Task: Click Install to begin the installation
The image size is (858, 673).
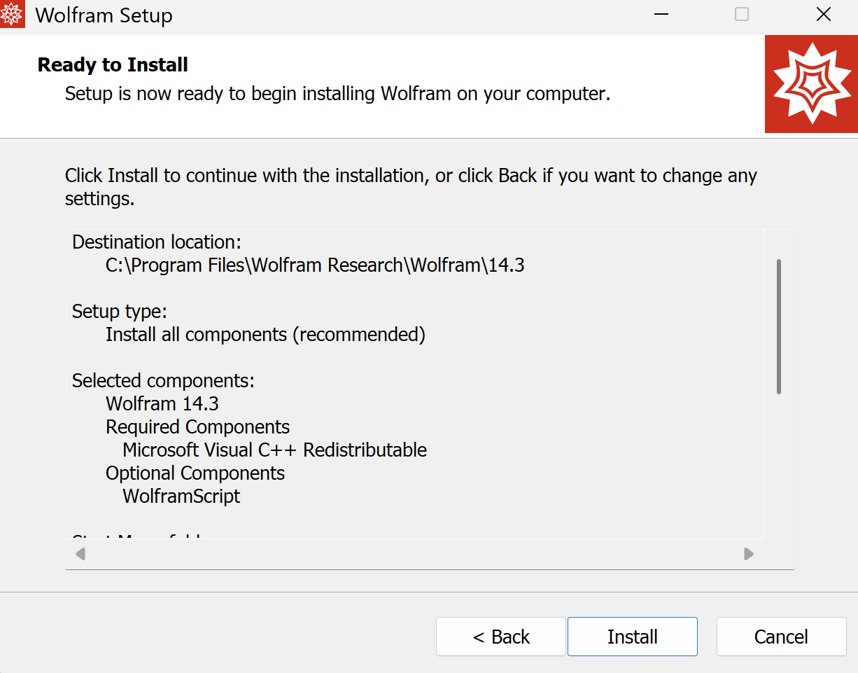Action: (632, 637)
